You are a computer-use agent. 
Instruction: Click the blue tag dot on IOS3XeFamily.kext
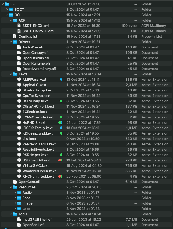pyautogui.click(x=61, y=128)
